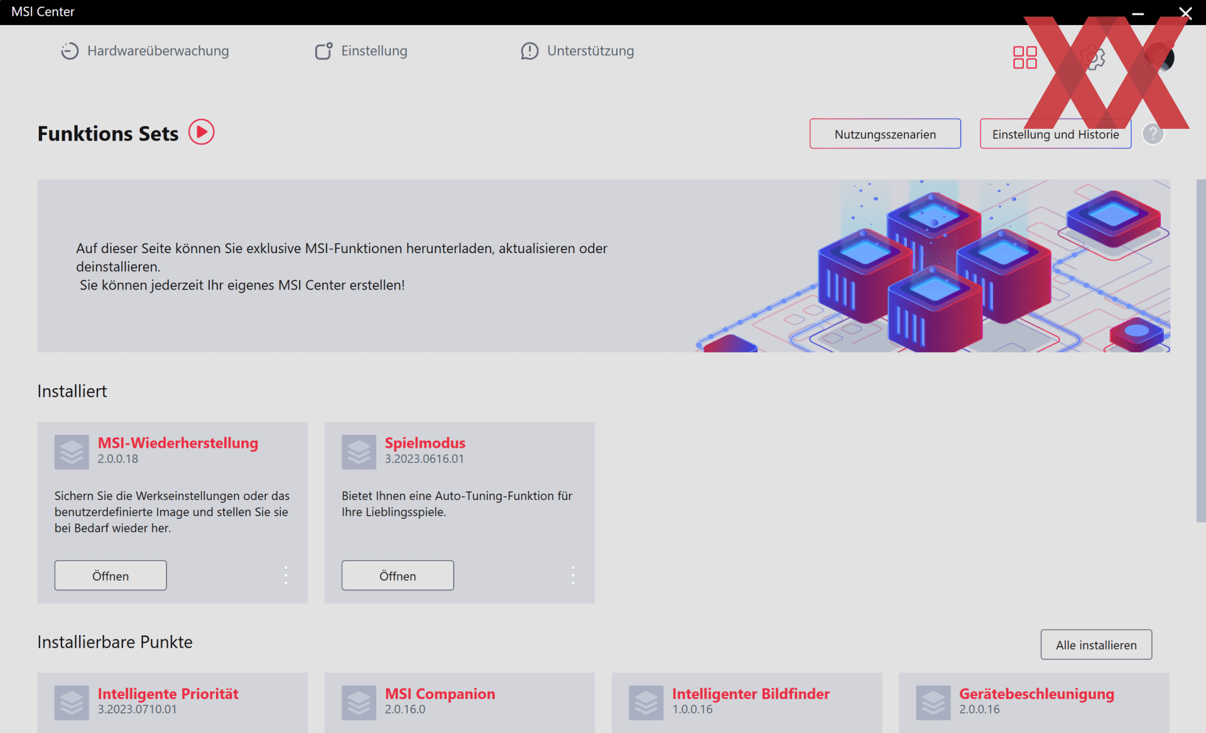Viewport: 1206px width, 733px height.
Task: Expand three-dot menu on MSI-Wiederherstellung card
Action: pos(286,575)
